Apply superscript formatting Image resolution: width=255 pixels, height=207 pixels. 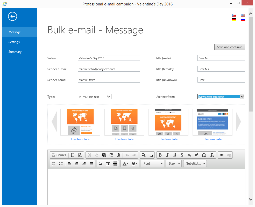pos(196,155)
